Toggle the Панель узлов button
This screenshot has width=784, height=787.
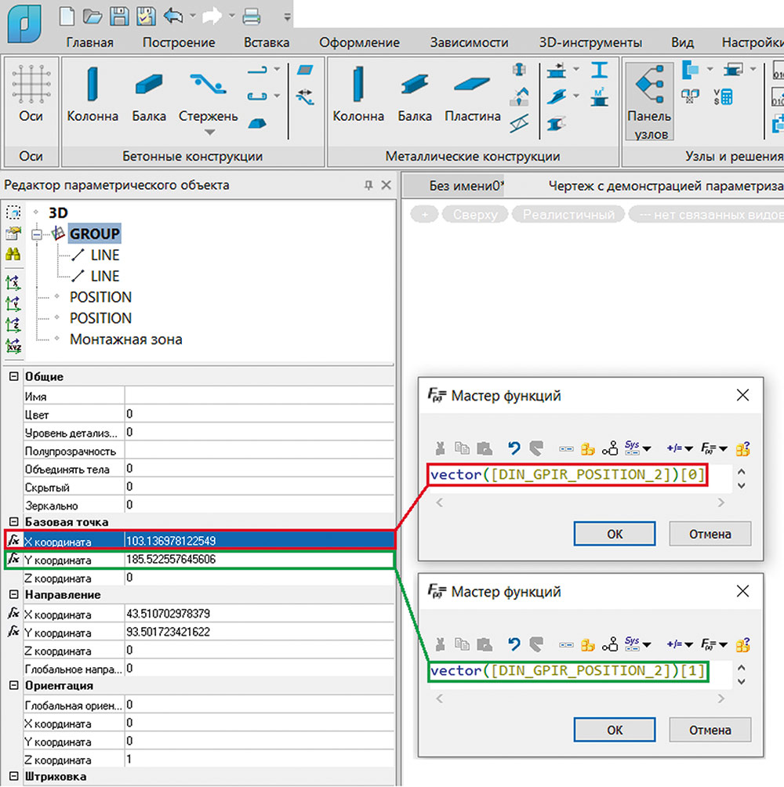tap(649, 101)
